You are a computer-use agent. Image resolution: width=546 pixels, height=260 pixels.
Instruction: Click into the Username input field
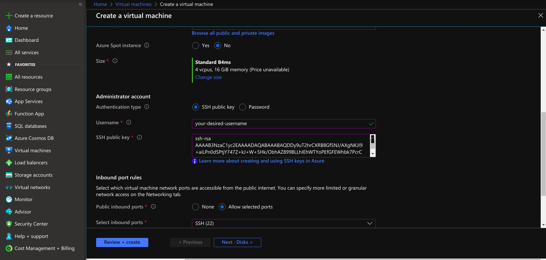coord(280,124)
